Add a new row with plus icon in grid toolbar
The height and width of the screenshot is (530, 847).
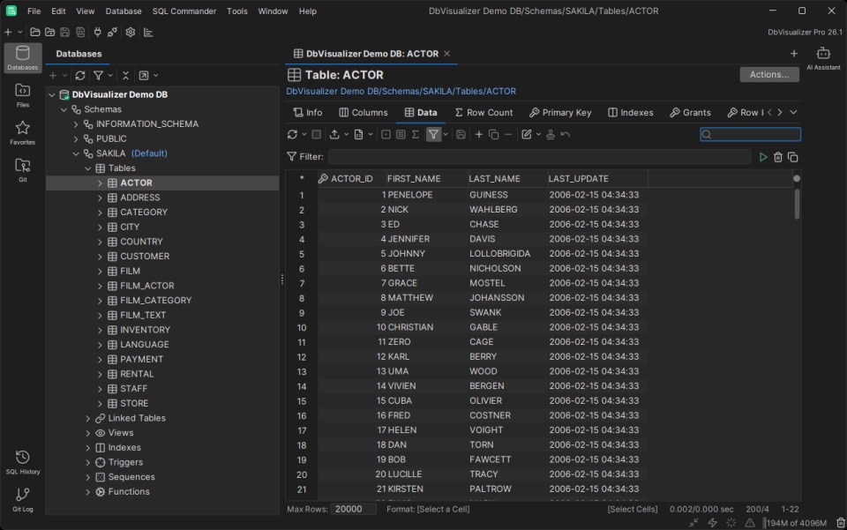click(x=478, y=134)
